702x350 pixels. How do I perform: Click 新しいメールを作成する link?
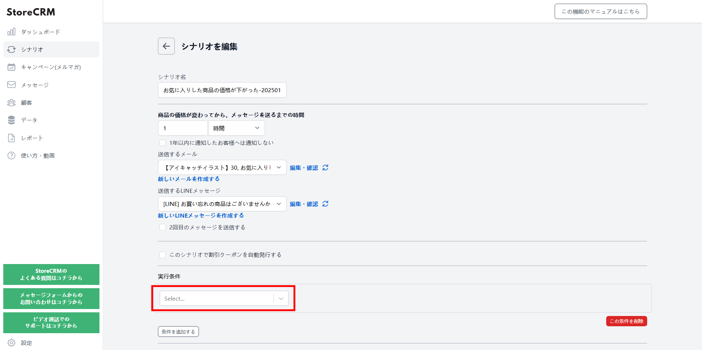coord(189,179)
